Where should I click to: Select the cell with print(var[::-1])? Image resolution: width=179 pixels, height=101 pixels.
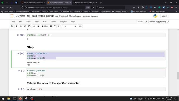pos(96,73)
